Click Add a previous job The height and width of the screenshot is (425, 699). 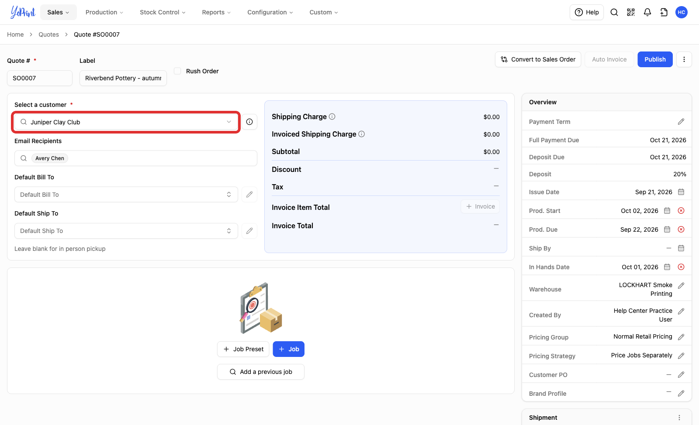click(261, 372)
